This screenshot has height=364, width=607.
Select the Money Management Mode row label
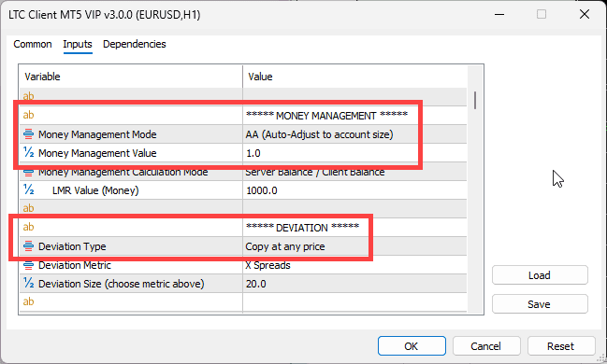(x=97, y=134)
